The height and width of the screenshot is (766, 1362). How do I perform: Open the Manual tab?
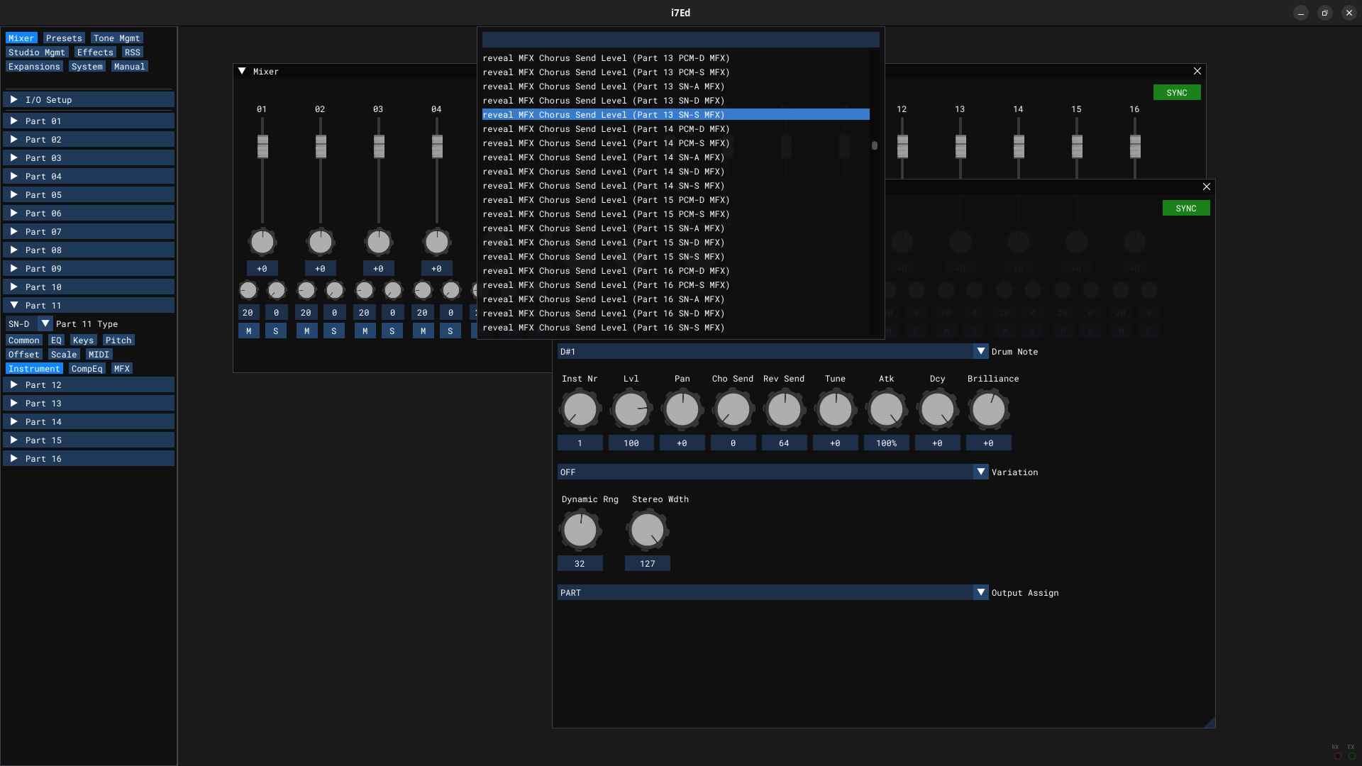129,67
